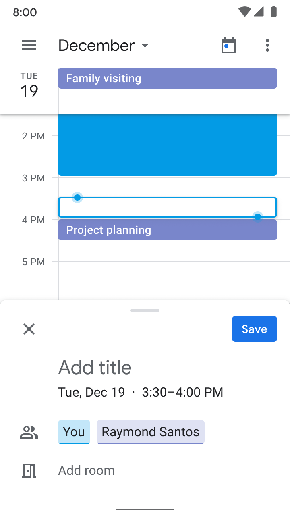Viewport: 290px width, 516px height.
Task: Open the Family visiting event
Action: coord(168,78)
